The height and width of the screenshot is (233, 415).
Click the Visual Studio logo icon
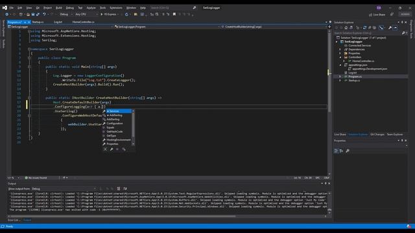pos(5,8)
